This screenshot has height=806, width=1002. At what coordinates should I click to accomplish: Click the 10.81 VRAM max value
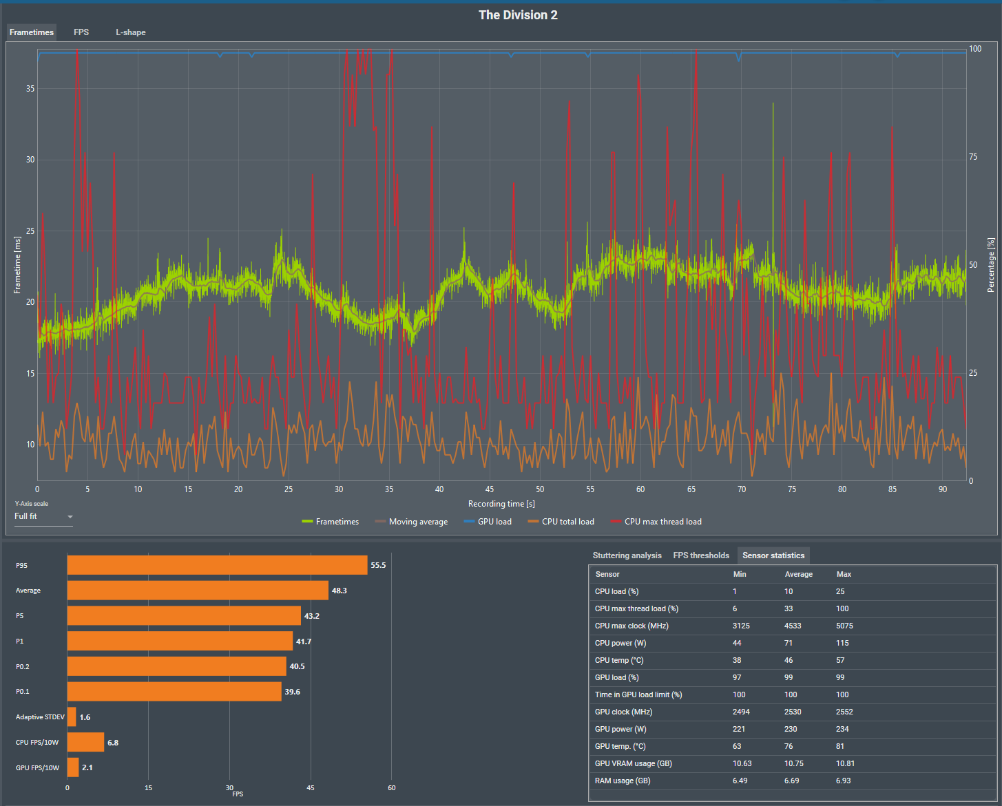[x=846, y=763]
